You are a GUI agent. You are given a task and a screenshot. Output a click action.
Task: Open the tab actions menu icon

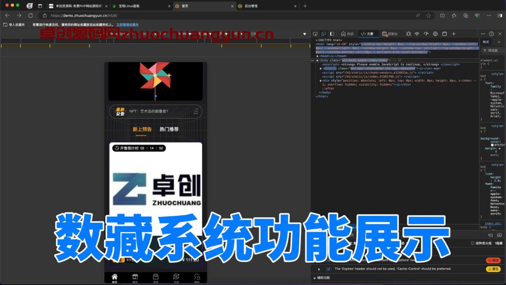(40, 6)
